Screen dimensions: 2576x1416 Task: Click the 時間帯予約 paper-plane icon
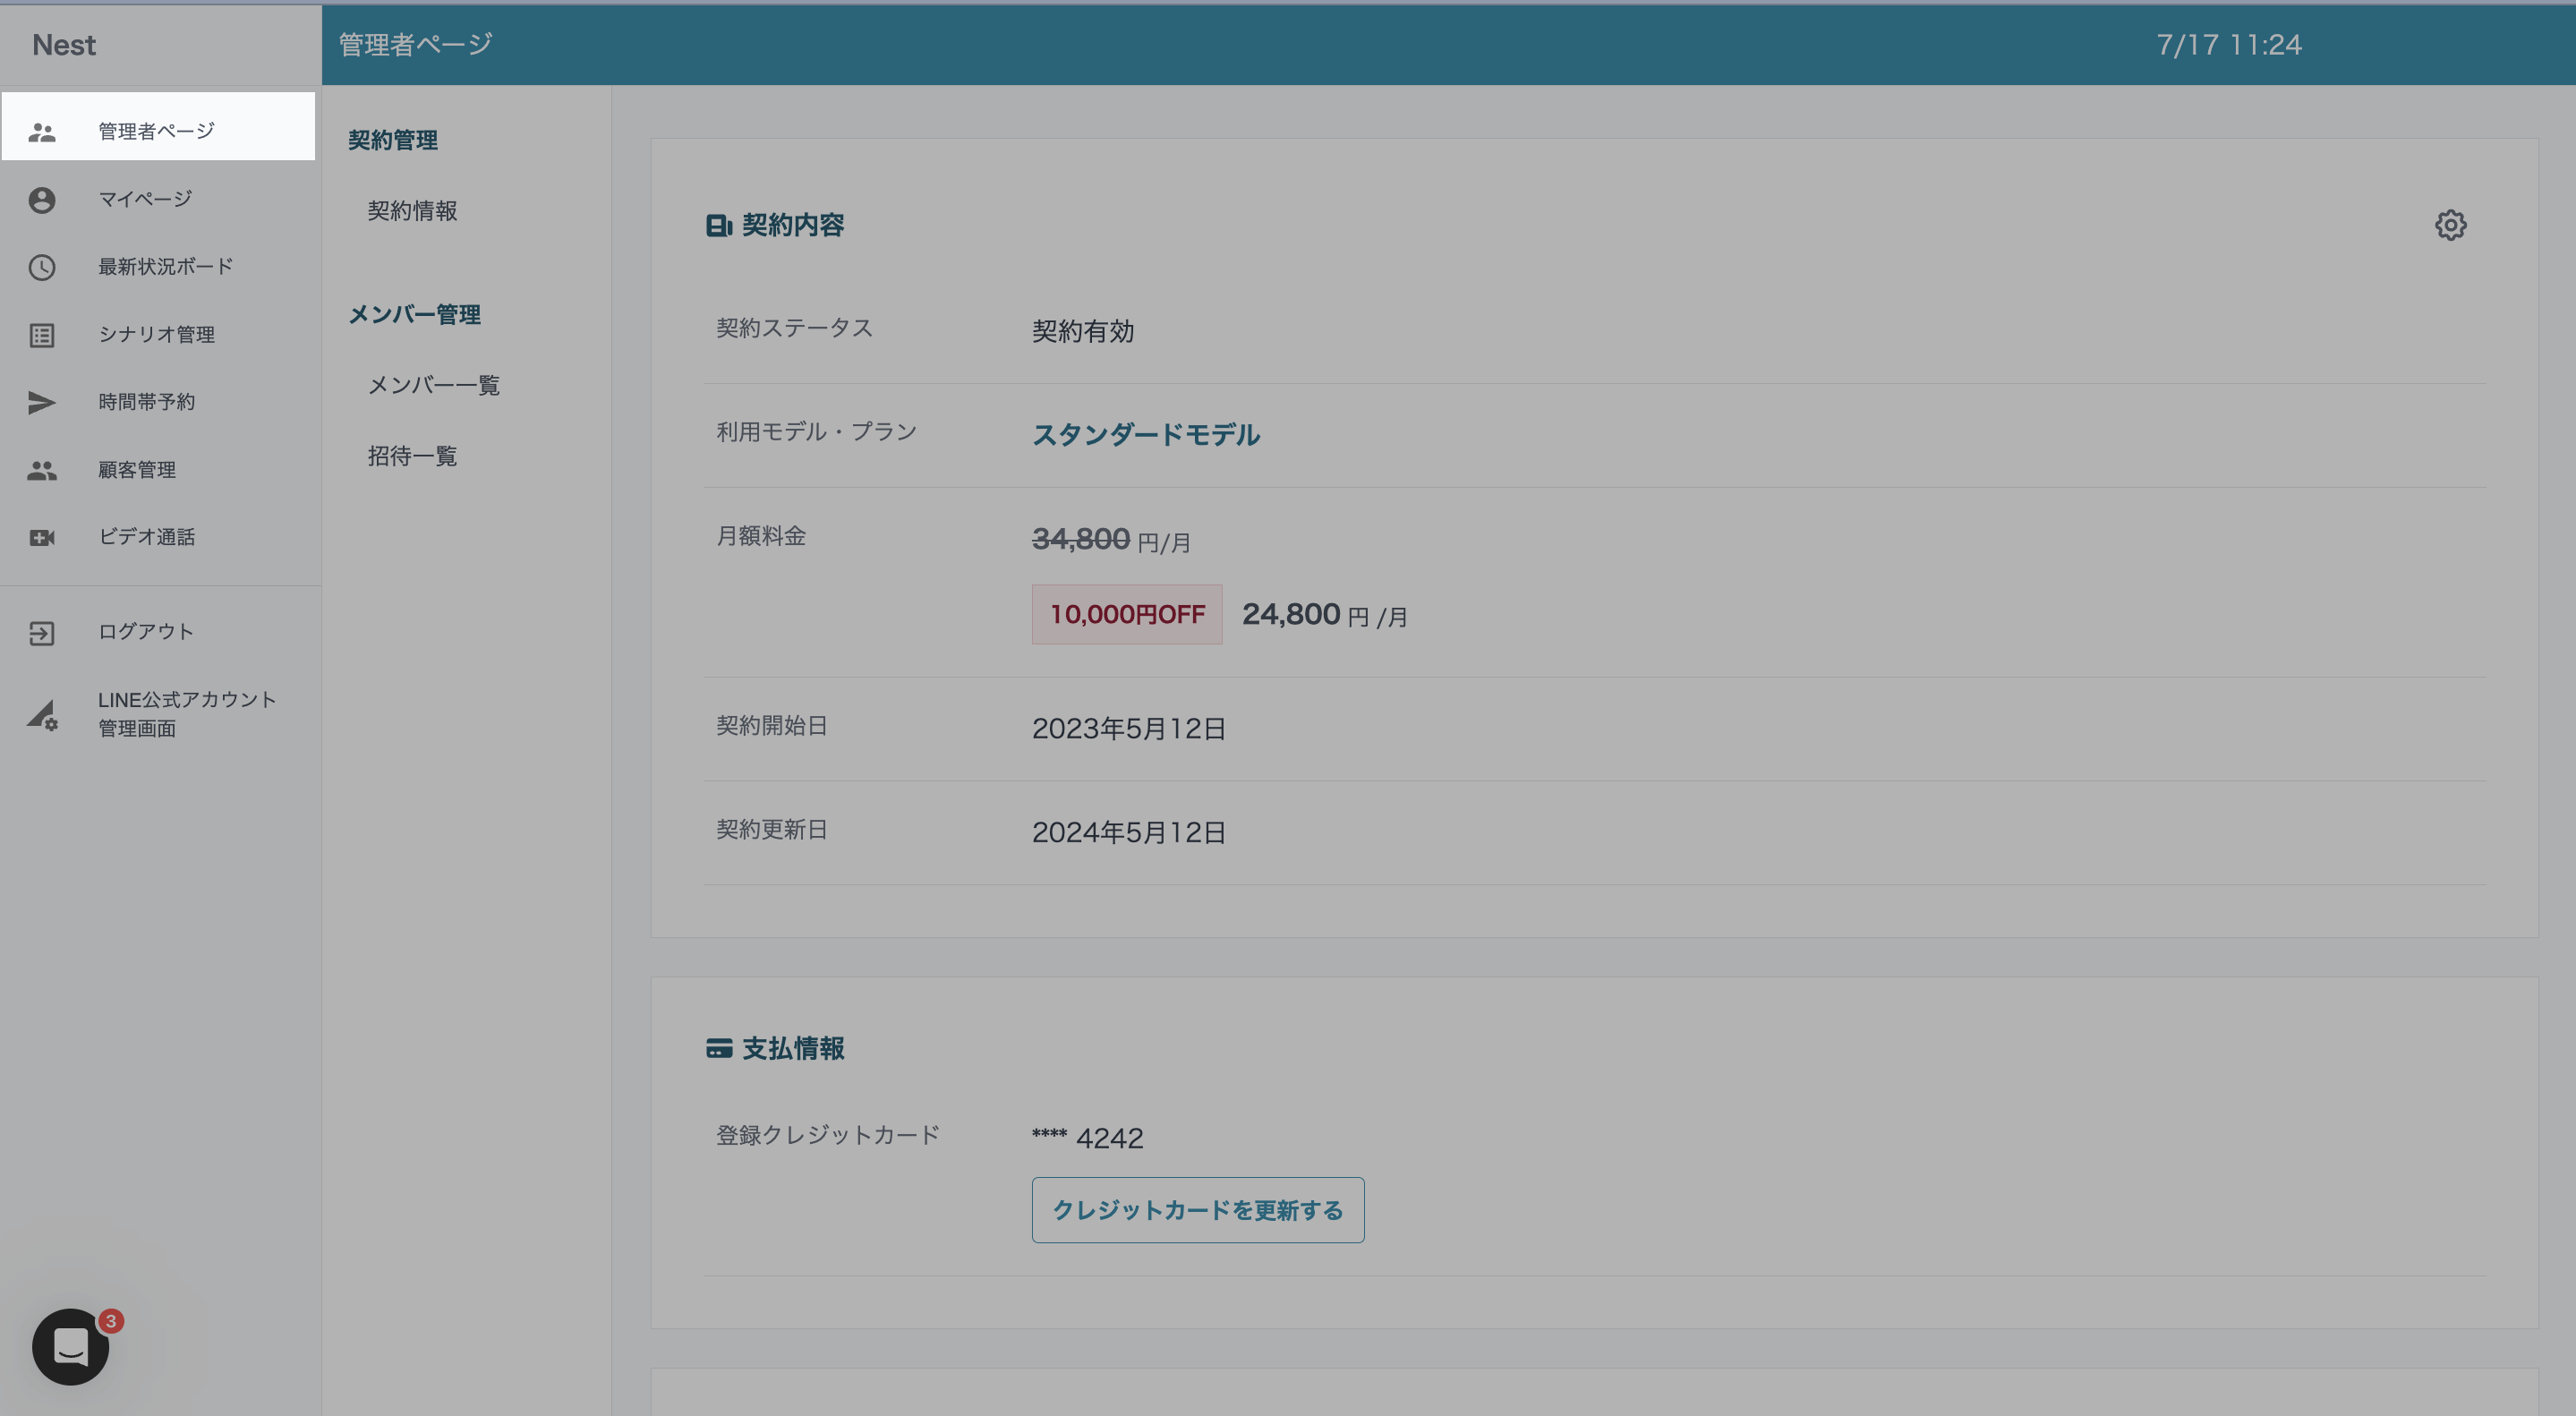[42, 402]
